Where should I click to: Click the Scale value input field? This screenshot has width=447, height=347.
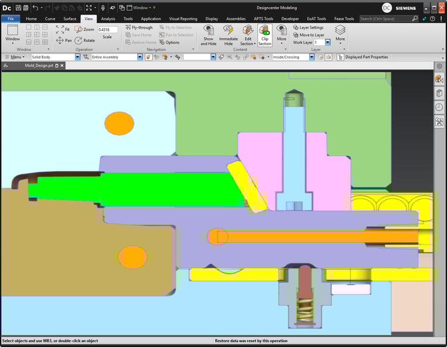point(107,29)
